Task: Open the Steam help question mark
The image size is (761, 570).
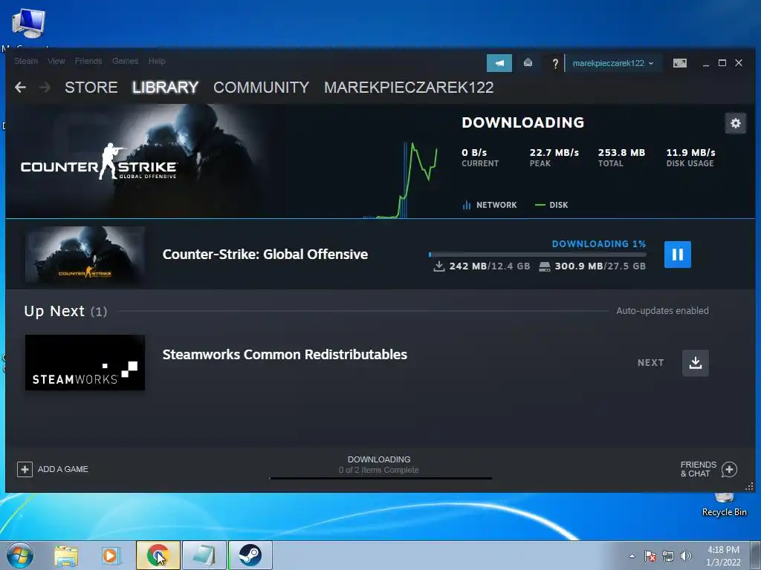Action: point(556,64)
